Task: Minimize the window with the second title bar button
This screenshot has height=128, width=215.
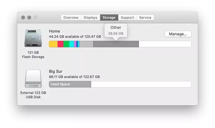Action: (x=29, y=17)
